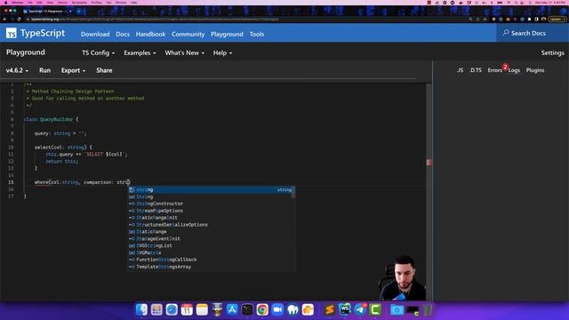Screen dimensions: 569x320
Task: Pick TemplateStringsArray suggestion
Action: point(211,267)
